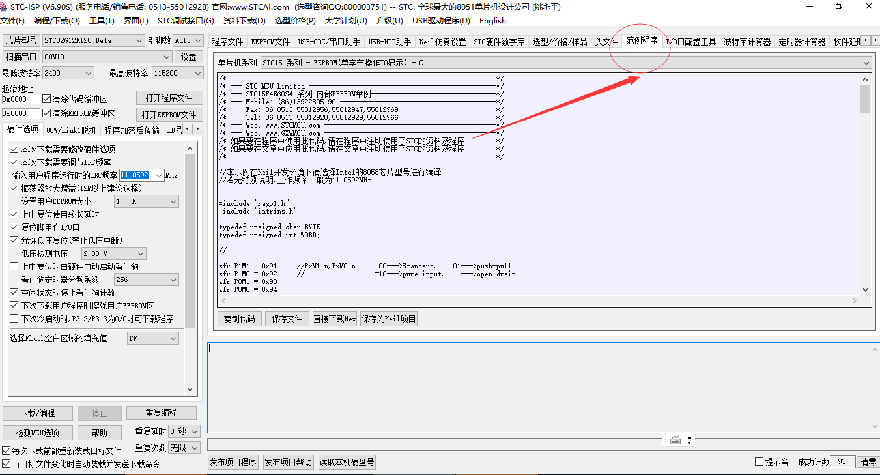Toggle 上电复位使用较长延时 checkbox
This screenshot has height=475, width=880.
click(x=14, y=214)
